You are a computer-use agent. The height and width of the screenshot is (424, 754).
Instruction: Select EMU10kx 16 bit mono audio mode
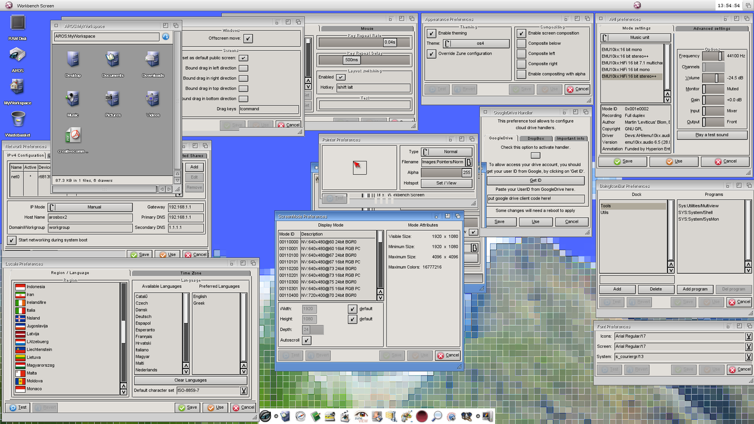(x=631, y=49)
